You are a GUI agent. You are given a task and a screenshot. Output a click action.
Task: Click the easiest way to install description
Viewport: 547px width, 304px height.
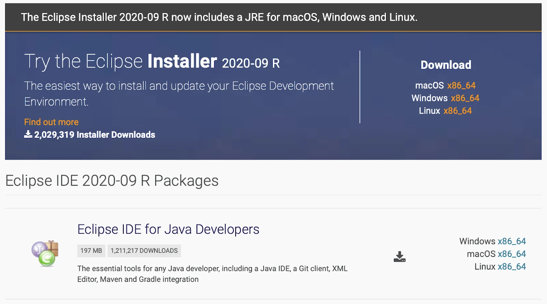179,93
